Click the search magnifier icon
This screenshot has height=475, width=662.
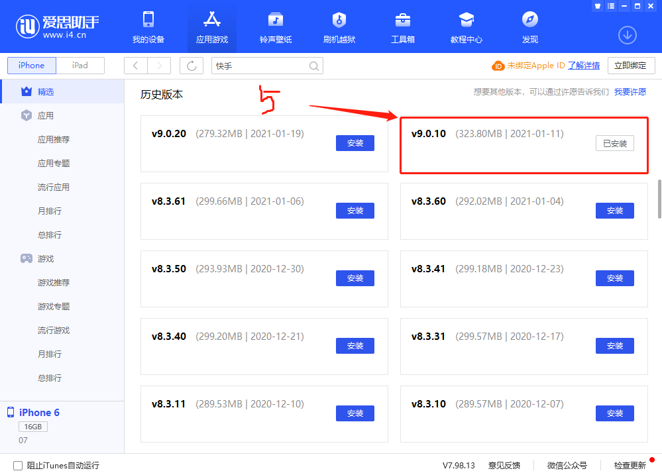point(313,66)
